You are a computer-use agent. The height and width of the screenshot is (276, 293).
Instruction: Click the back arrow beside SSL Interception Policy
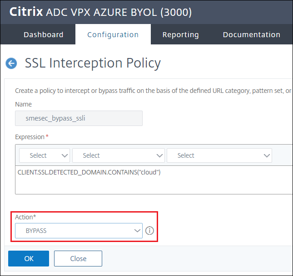[x=11, y=63]
